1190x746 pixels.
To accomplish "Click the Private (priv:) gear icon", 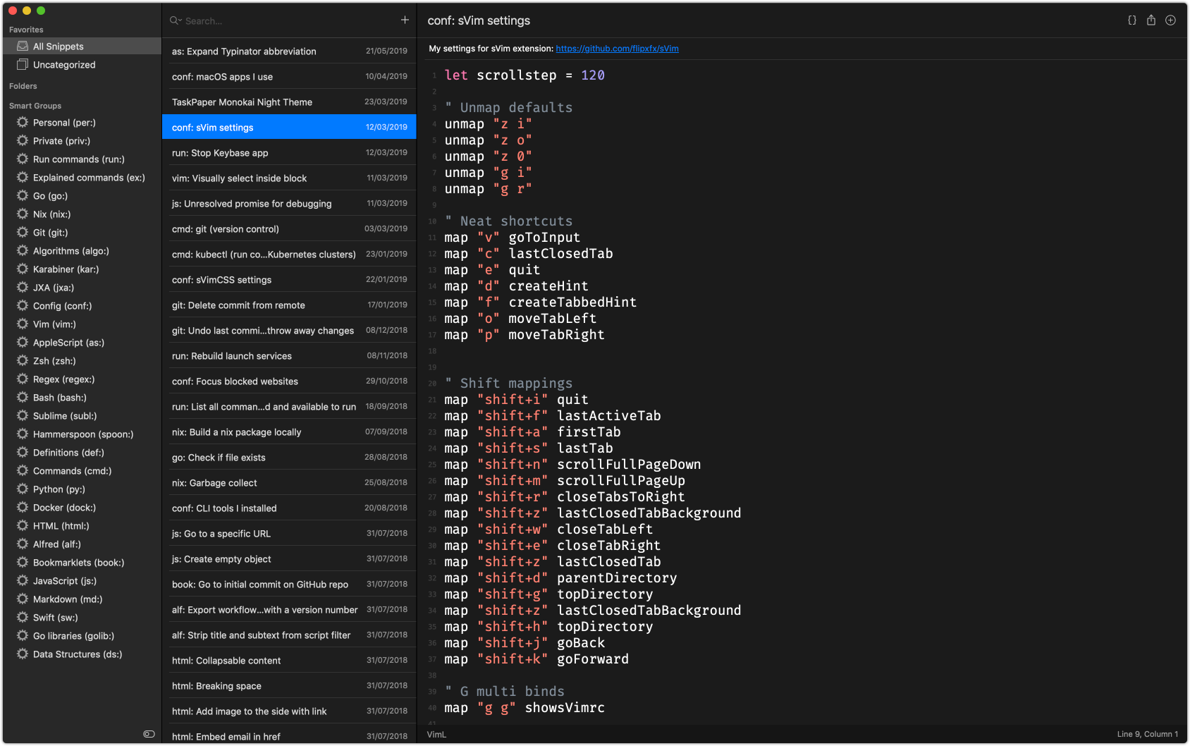I will click(x=23, y=141).
